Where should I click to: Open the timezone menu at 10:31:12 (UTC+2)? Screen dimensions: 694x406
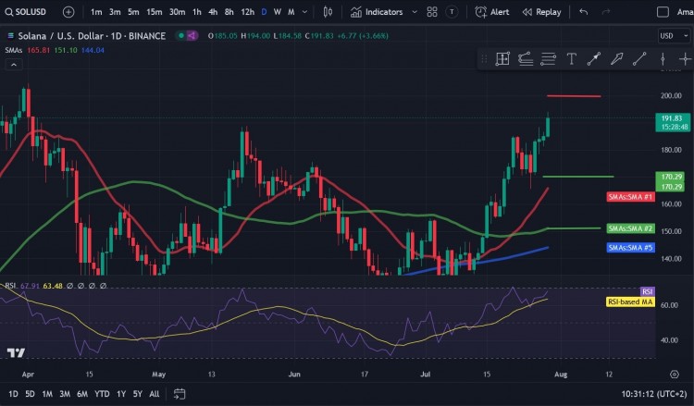coord(653,394)
